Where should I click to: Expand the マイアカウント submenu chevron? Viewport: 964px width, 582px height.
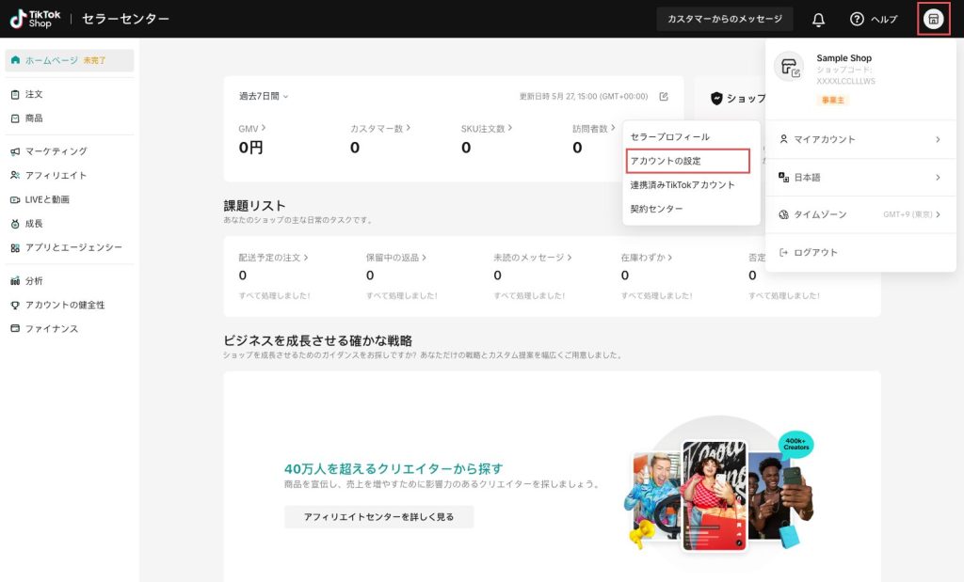pos(938,139)
